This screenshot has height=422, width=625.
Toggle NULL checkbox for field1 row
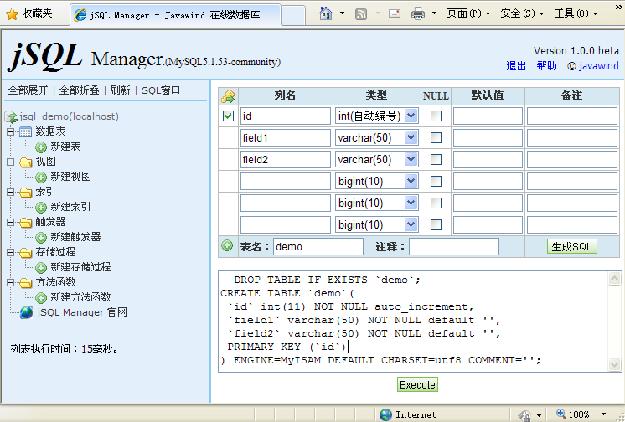(436, 138)
